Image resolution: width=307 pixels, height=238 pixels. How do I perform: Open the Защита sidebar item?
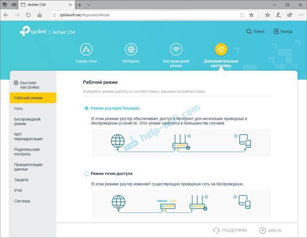[33, 180]
